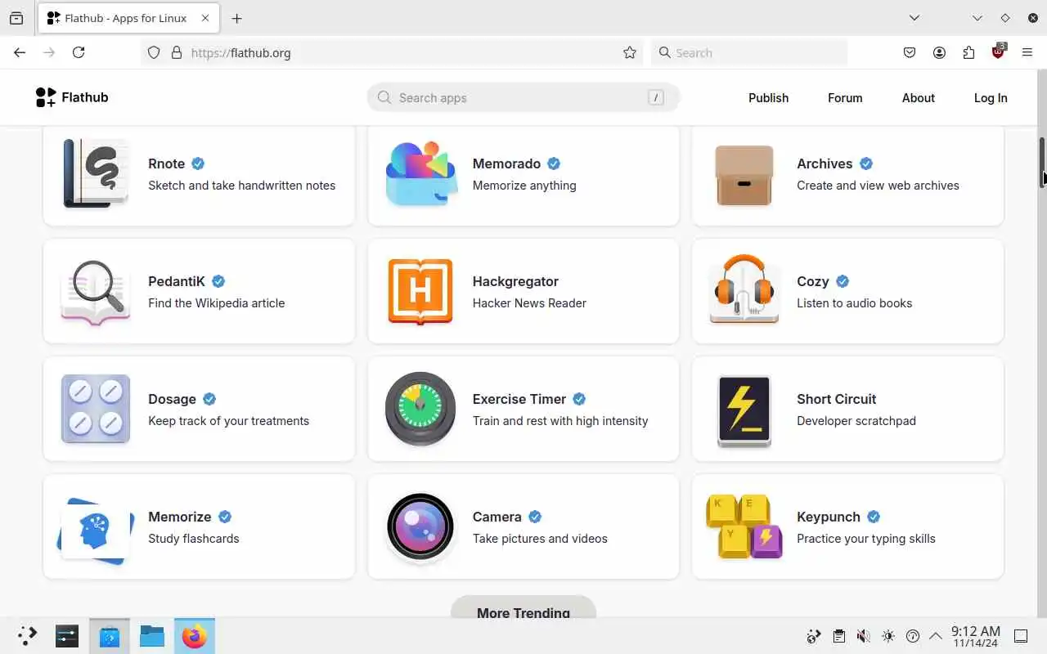
Task: Open the Short Circuit lightning icon
Action: click(x=744, y=410)
